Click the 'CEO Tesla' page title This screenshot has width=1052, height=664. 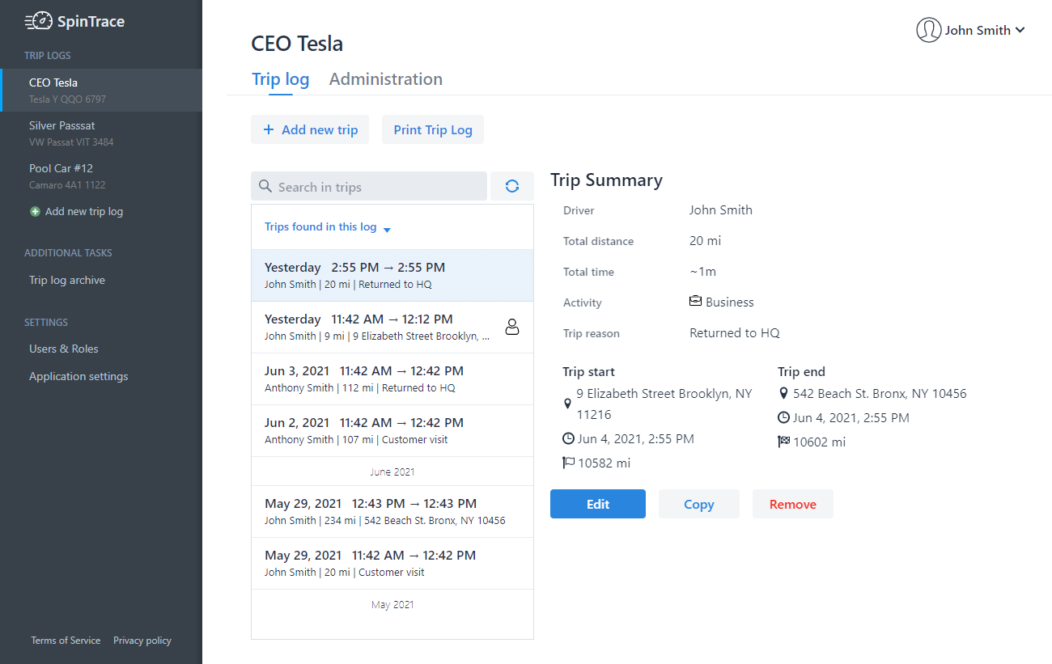click(297, 43)
